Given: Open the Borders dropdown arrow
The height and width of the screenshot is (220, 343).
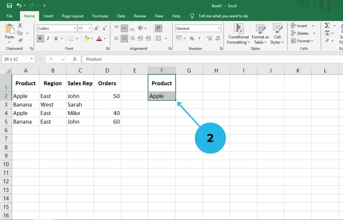Looking at the screenshot, I should (x=77, y=38).
